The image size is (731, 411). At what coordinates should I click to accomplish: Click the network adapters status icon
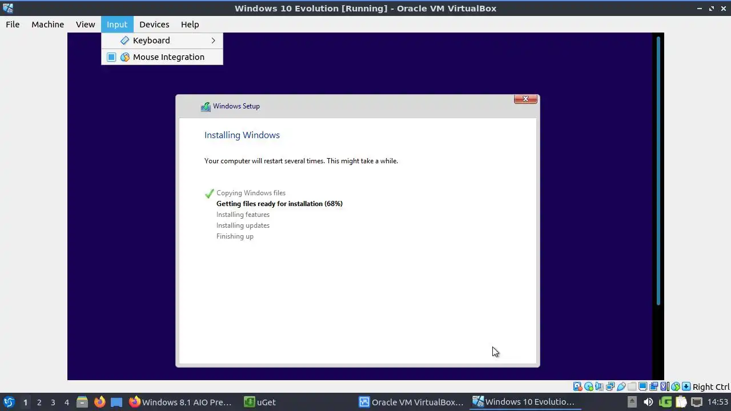point(610,386)
